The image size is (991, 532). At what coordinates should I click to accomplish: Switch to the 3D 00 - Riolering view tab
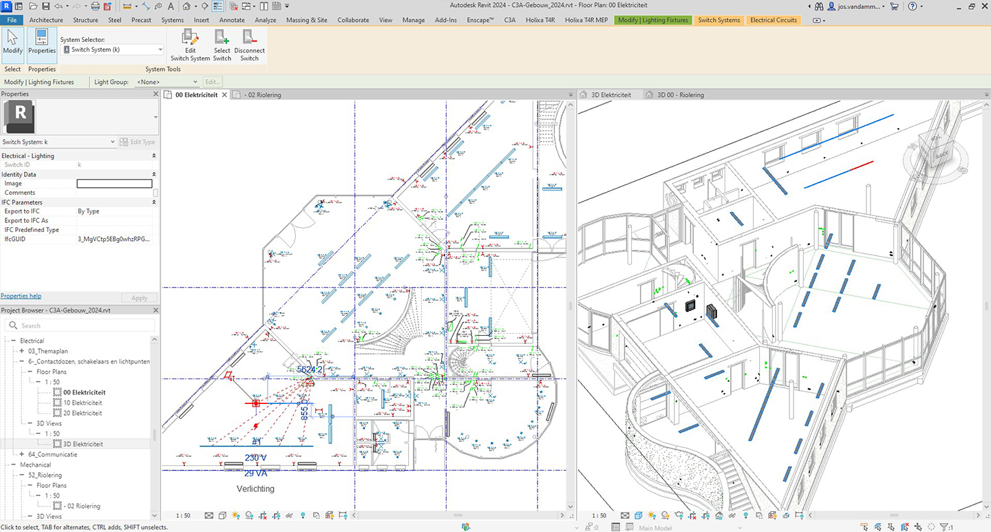680,95
